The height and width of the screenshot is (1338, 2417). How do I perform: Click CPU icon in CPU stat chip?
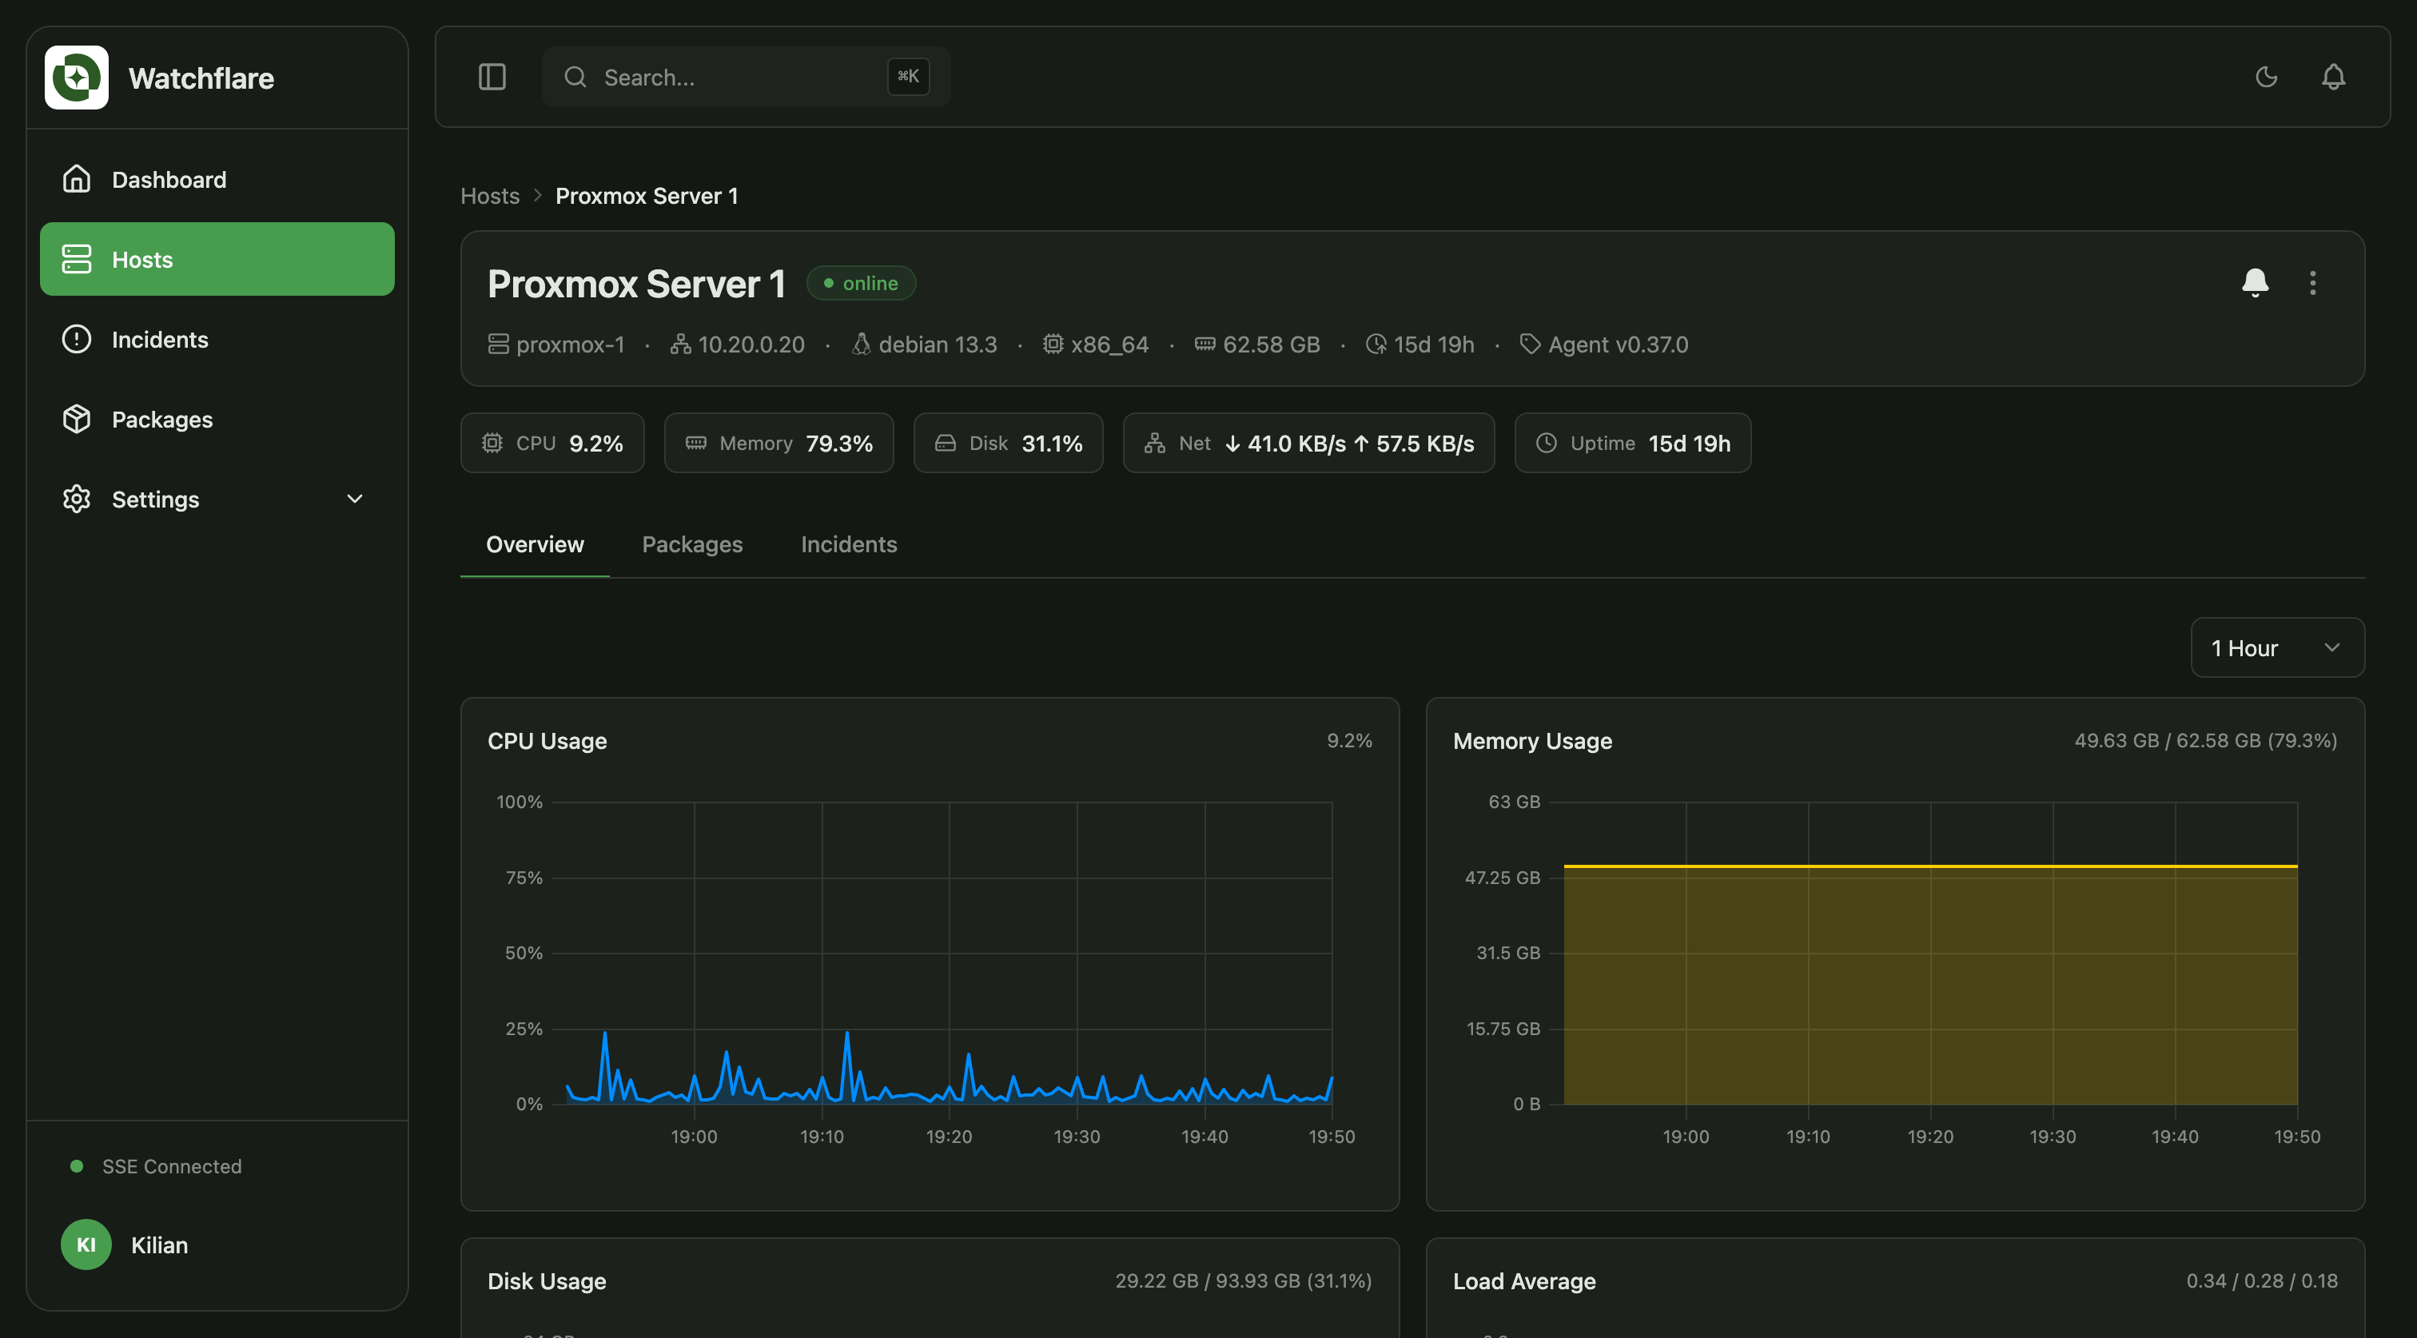pyautogui.click(x=492, y=443)
